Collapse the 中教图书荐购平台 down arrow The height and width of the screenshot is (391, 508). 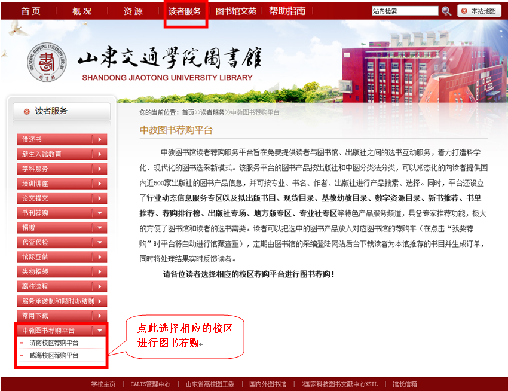(x=100, y=331)
